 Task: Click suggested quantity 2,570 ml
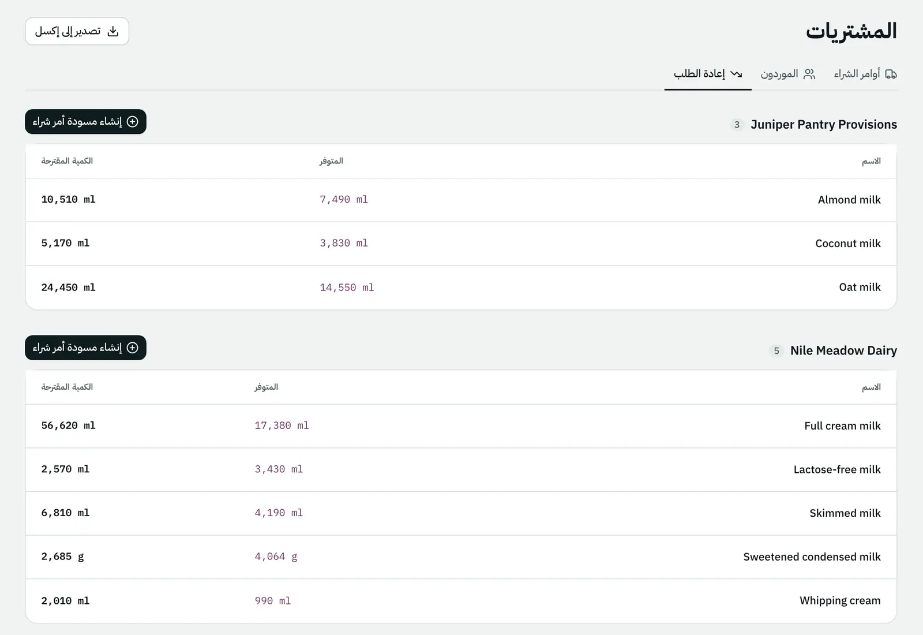pyautogui.click(x=65, y=470)
